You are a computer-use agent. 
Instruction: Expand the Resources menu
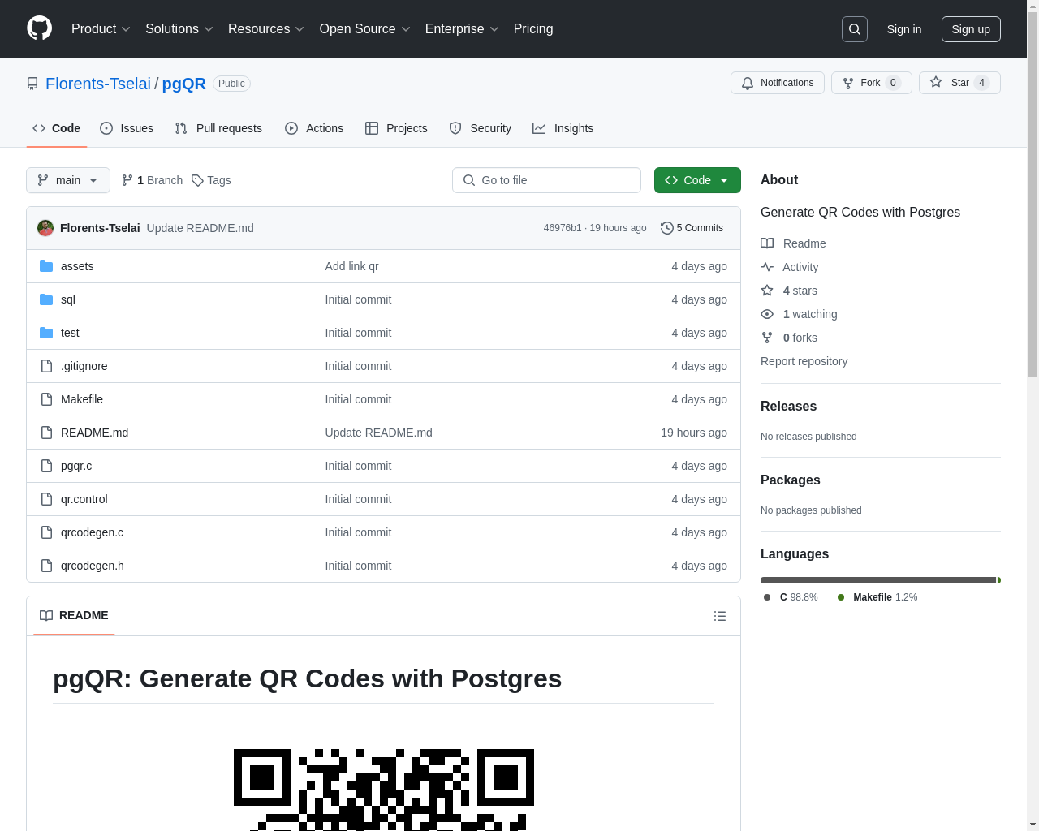click(x=266, y=29)
